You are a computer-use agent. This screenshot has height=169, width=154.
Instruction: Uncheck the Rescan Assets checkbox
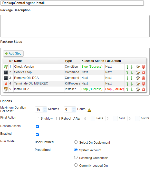coord(37,126)
